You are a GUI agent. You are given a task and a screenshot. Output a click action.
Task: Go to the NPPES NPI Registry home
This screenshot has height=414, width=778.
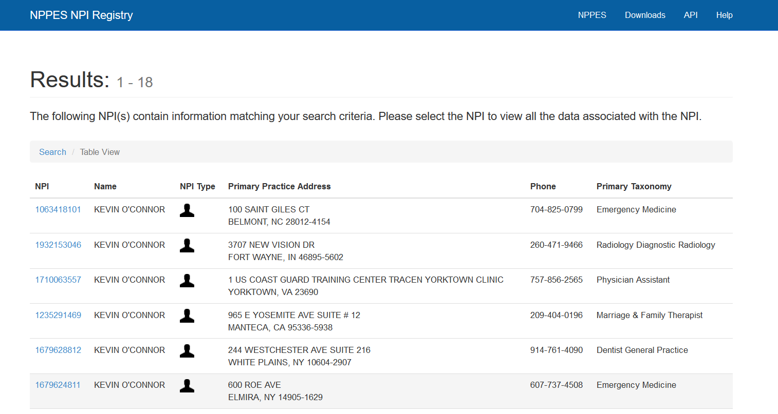81,15
